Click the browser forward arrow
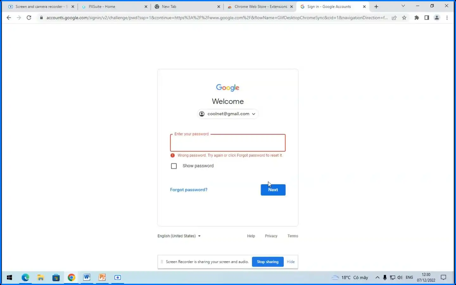This screenshot has width=456, height=285. [x=19, y=18]
